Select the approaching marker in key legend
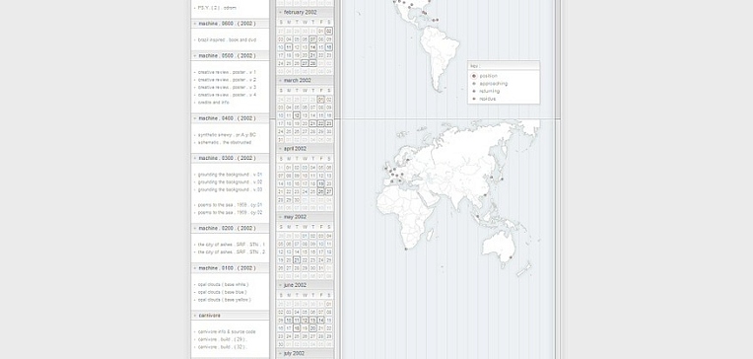 pyautogui.click(x=474, y=84)
